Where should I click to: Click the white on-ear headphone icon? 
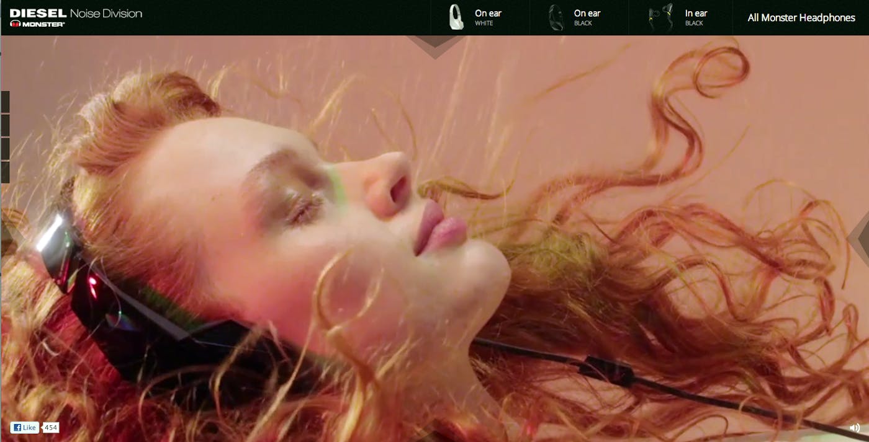456,17
